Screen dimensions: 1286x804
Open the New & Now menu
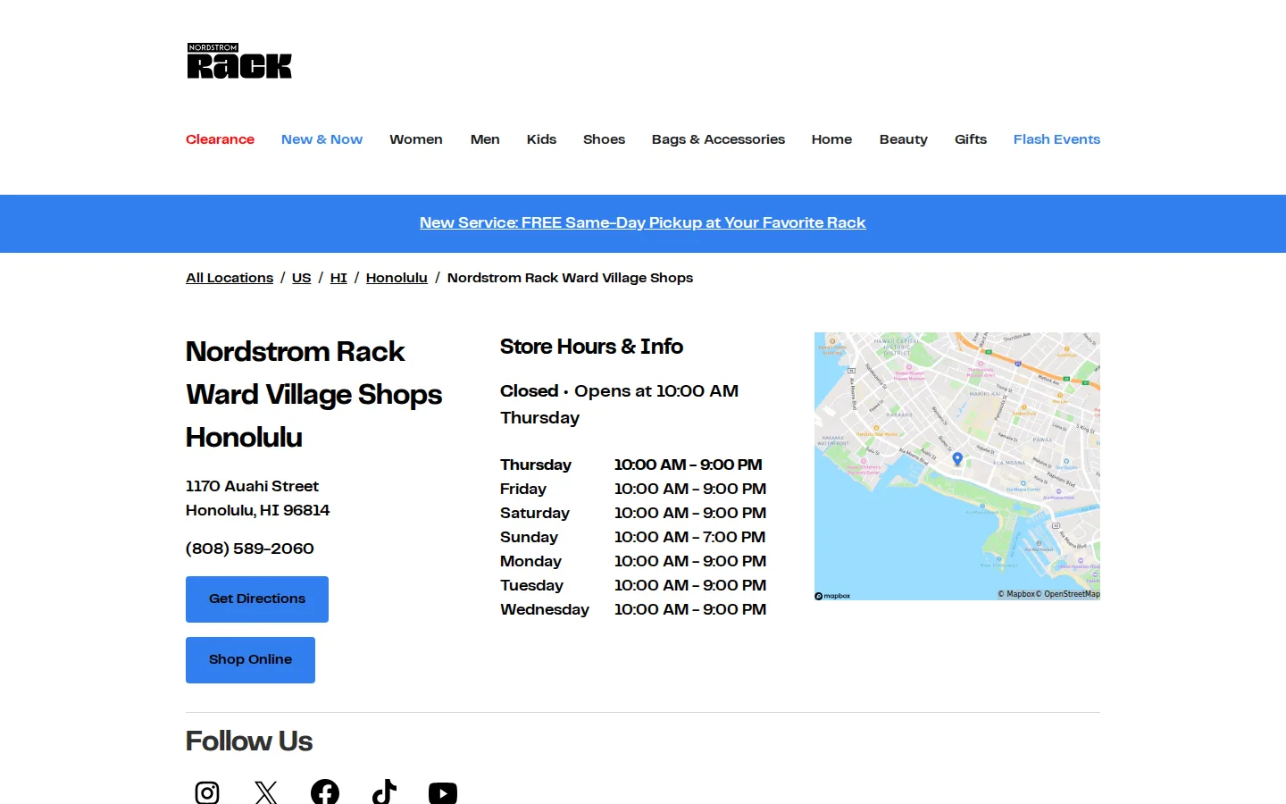[x=321, y=139]
